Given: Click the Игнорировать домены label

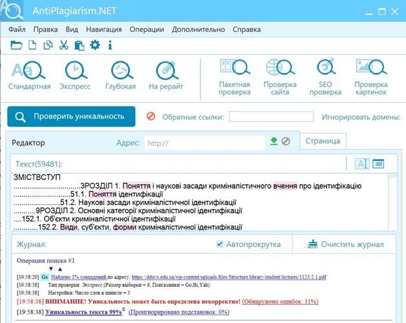Looking at the screenshot, I should coord(361,117).
